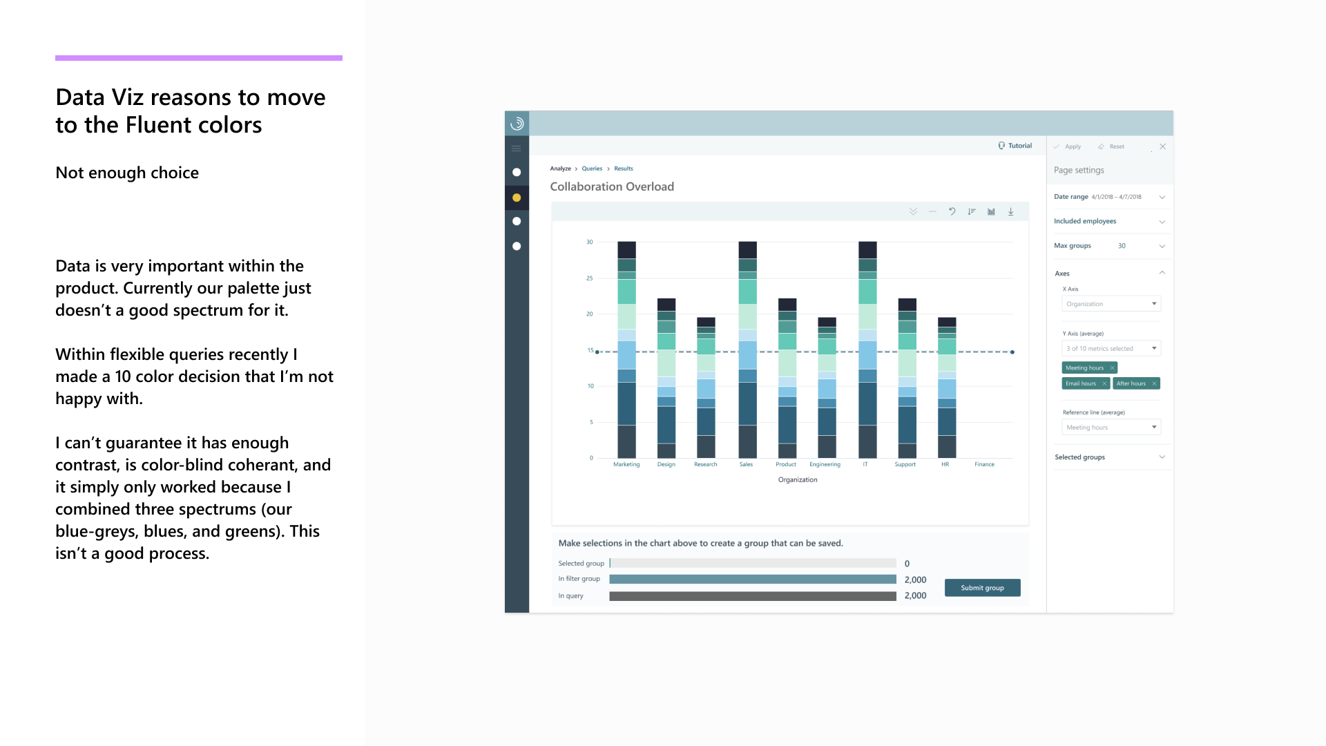This screenshot has width=1326, height=746.
Task: Open the X Axis Organization dropdown
Action: (1111, 303)
